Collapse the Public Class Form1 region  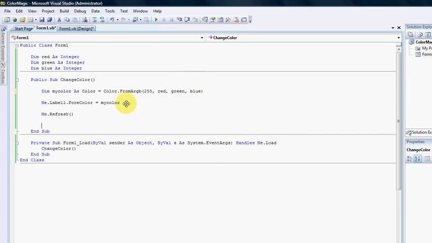pos(17,45)
